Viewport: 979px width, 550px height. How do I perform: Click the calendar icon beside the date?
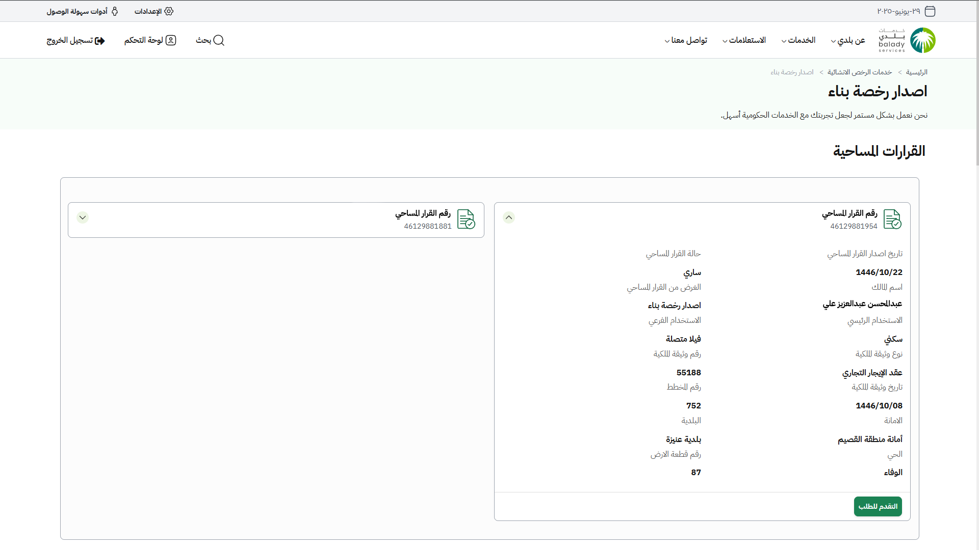[x=930, y=11]
